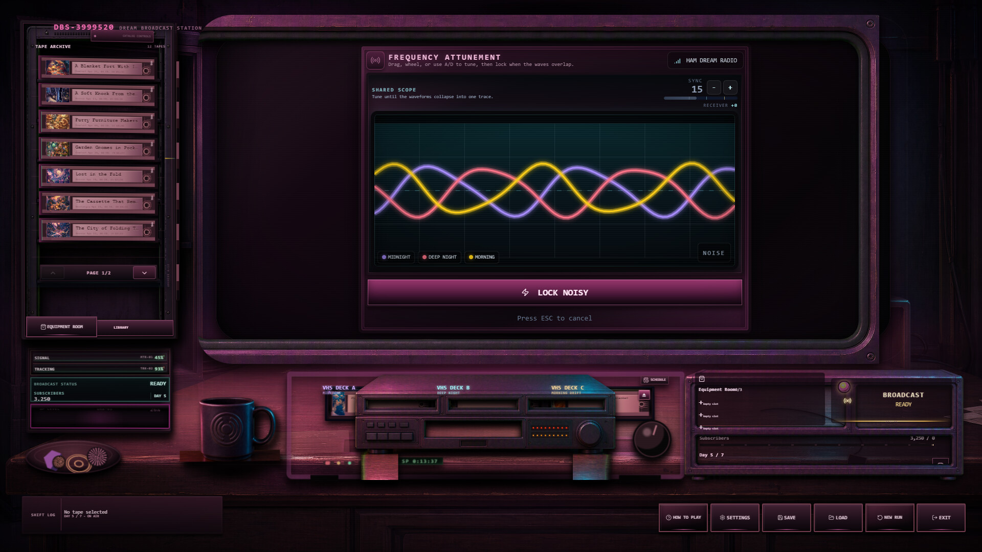Click the refresh icon on New Run
This screenshot has height=552, width=982.
coord(880,518)
